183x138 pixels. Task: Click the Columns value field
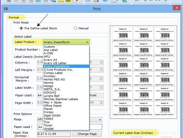pos(40,62)
